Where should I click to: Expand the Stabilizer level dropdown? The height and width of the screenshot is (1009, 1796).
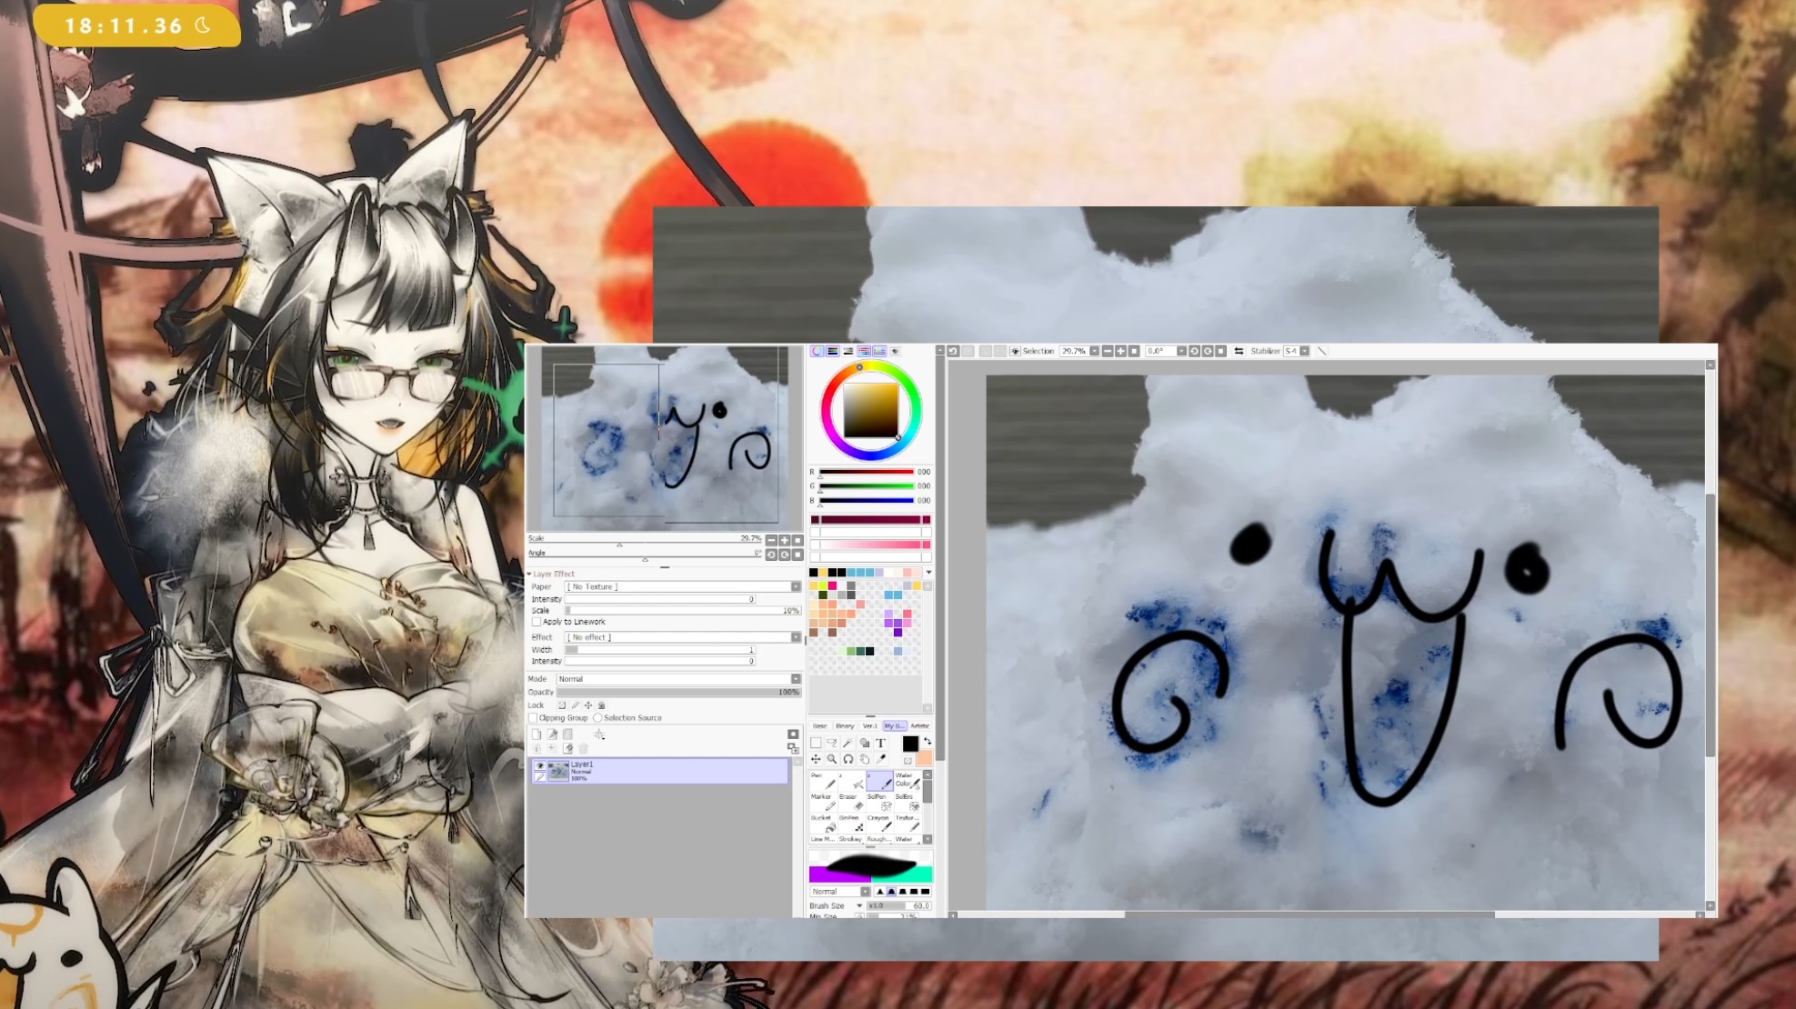pyautogui.click(x=1305, y=351)
